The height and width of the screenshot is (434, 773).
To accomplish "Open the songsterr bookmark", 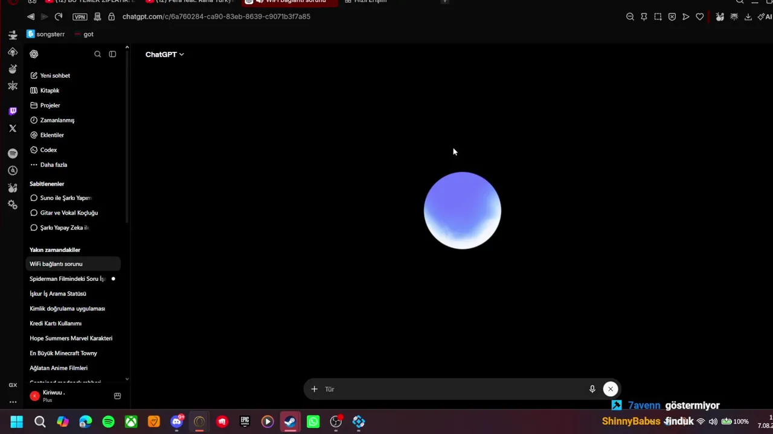I will coord(46,34).
